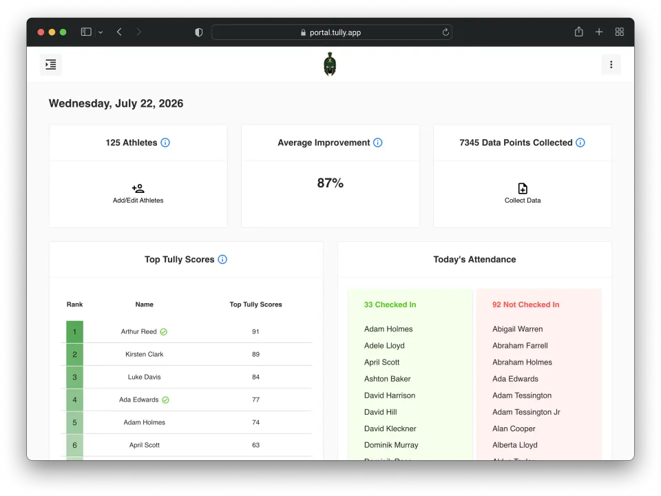Click the check mark beside Ada Edwards

pos(165,400)
